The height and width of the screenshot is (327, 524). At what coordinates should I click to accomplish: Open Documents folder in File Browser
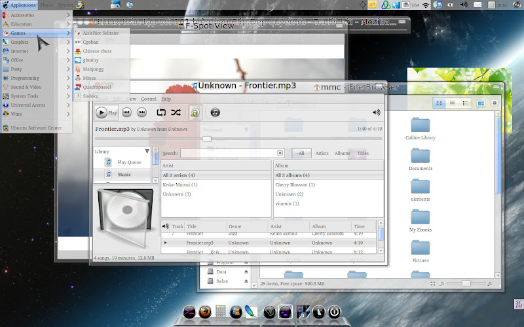(x=421, y=160)
